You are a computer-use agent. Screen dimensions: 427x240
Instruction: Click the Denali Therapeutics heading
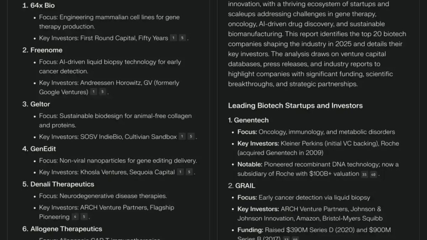click(x=62, y=184)
